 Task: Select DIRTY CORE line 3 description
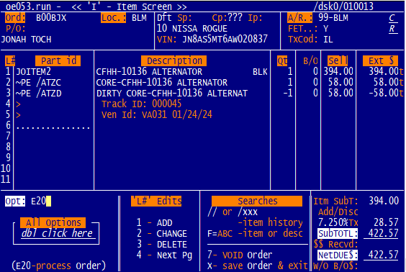(172, 93)
